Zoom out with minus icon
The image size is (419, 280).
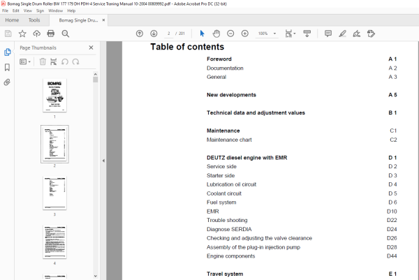(230, 34)
